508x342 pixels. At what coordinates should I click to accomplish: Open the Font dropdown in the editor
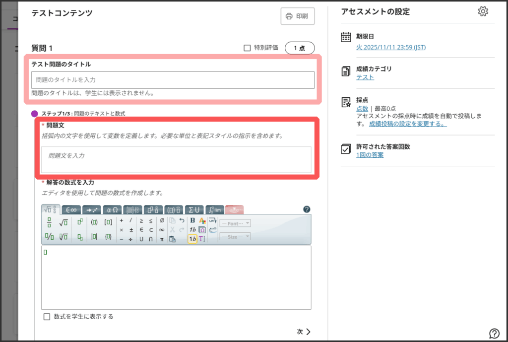click(235, 224)
